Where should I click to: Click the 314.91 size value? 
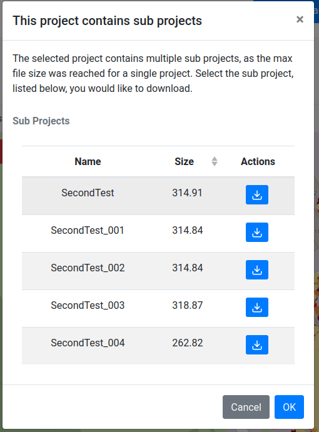pyautogui.click(x=187, y=193)
